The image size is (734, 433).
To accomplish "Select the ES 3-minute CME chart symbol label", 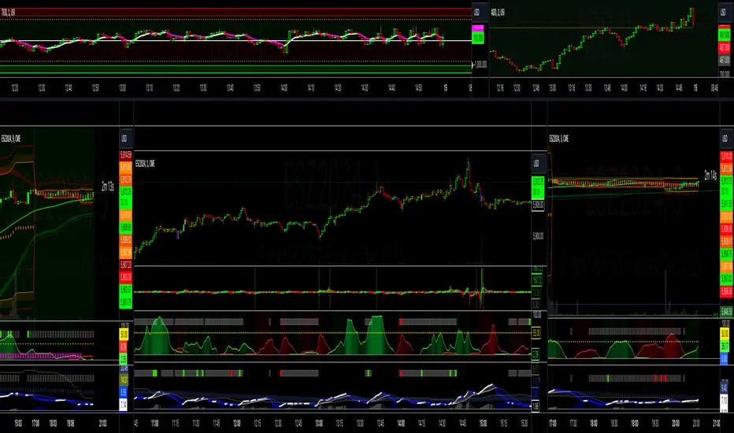I will pos(559,138).
